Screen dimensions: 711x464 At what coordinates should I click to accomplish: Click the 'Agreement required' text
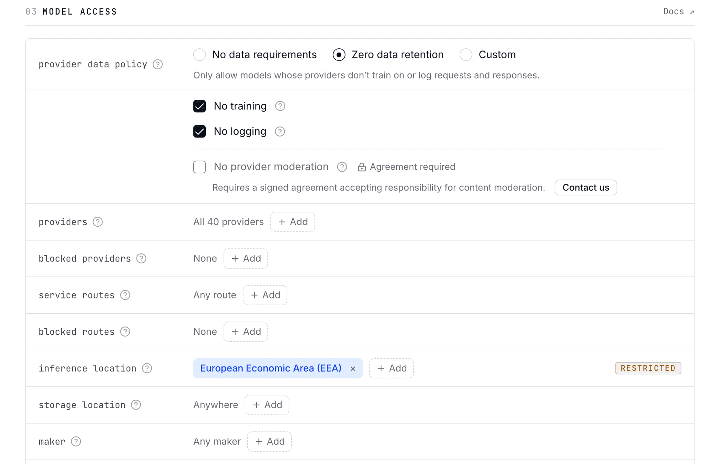pos(412,167)
